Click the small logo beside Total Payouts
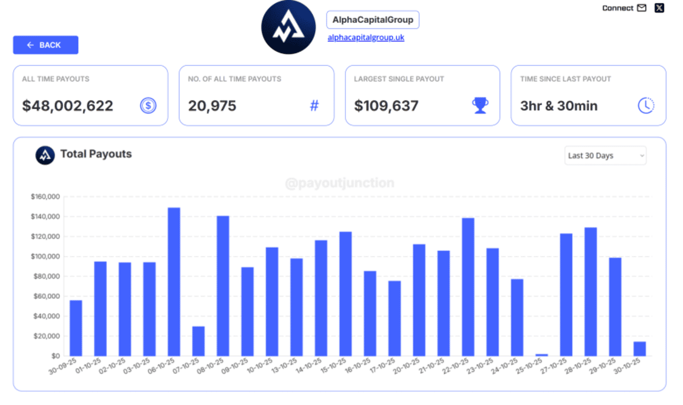The image size is (683, 405). [x=45, y=155]
